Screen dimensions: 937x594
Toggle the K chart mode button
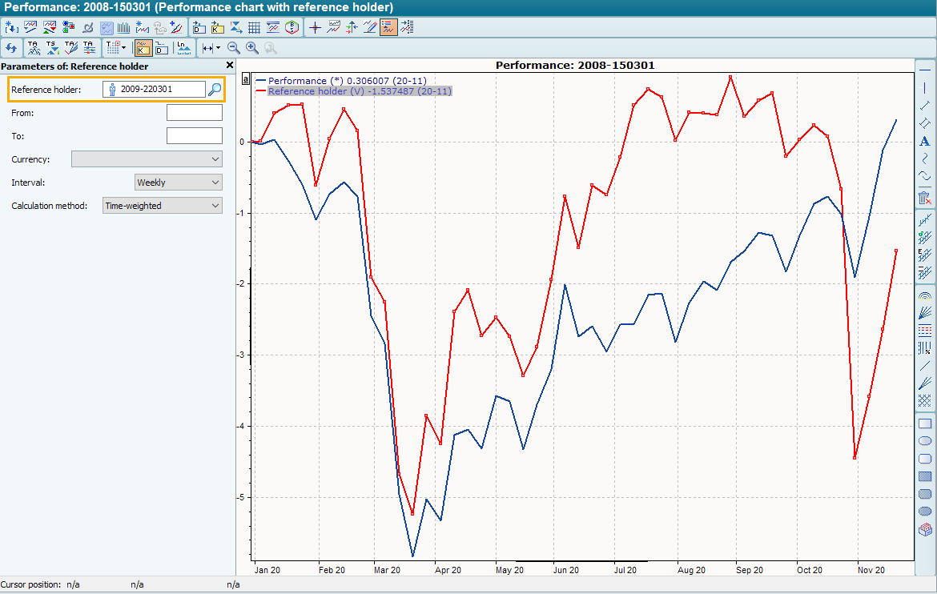[143, 48]
